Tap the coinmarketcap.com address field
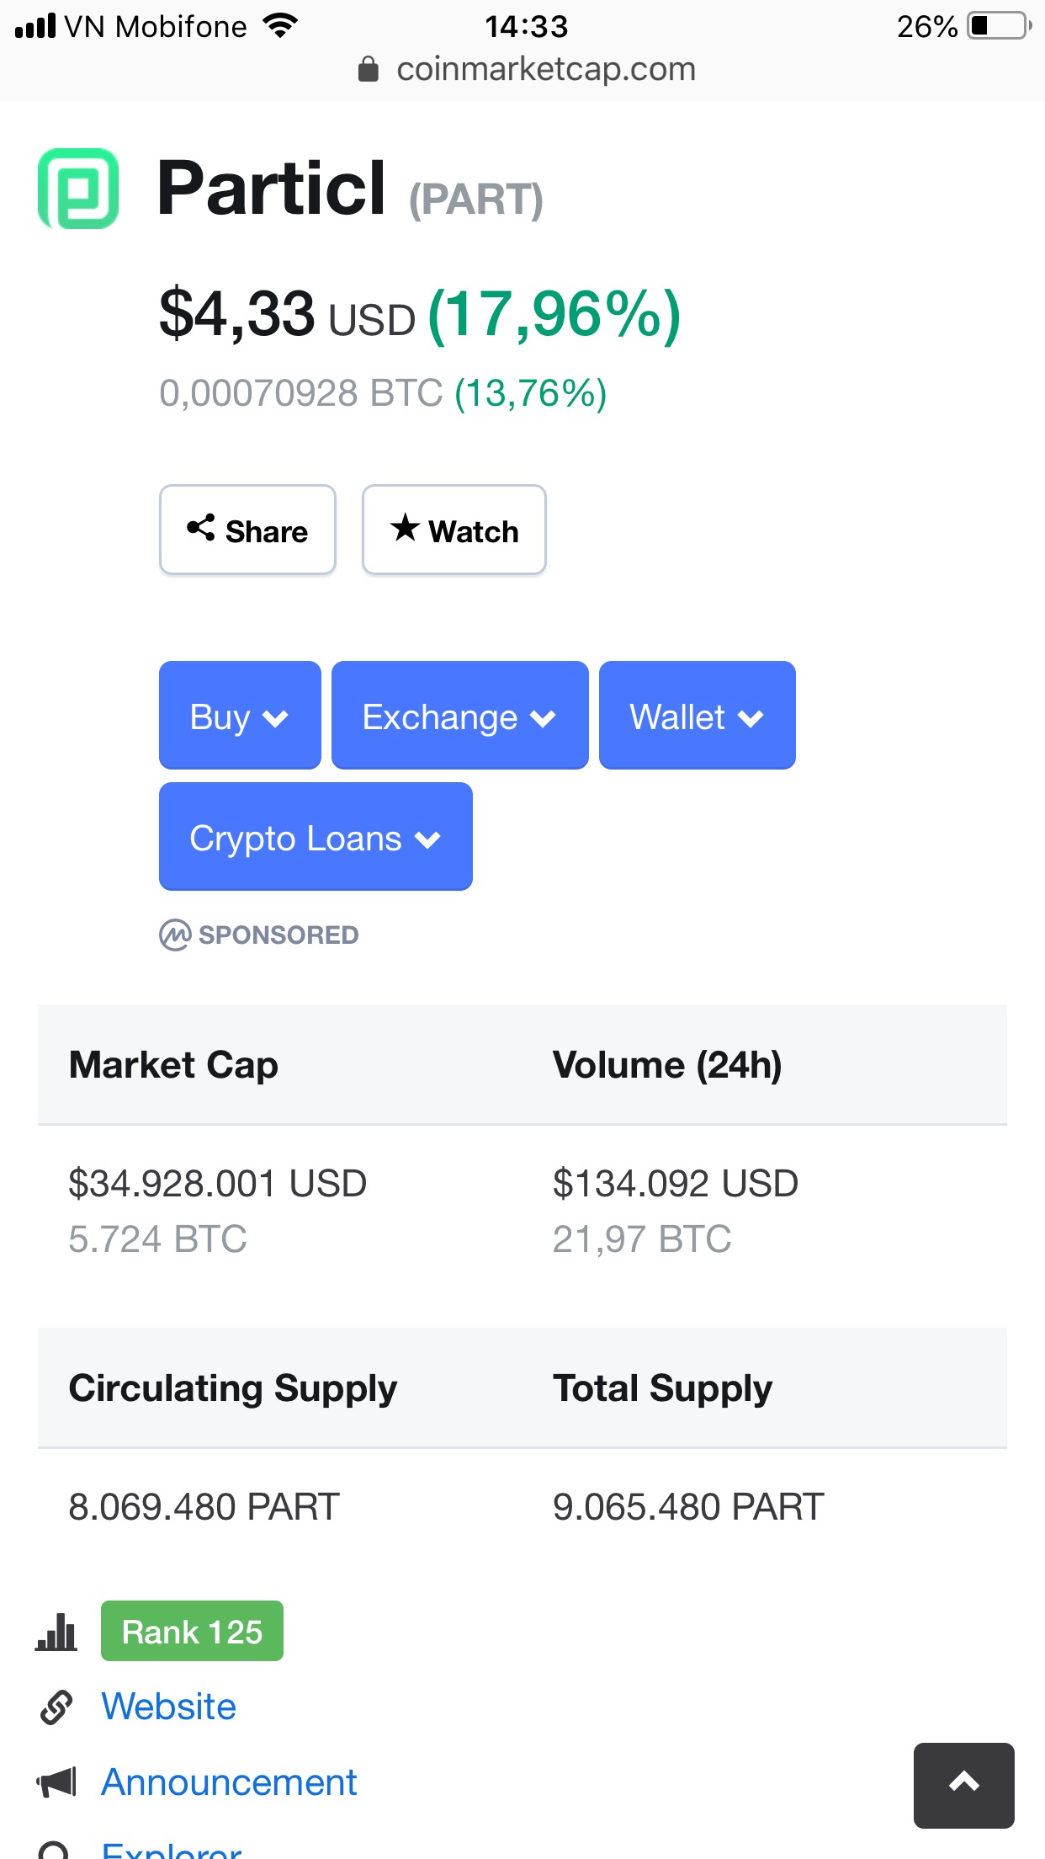The height and width of the screenshot is (1859, 1045). coord(545,69)
